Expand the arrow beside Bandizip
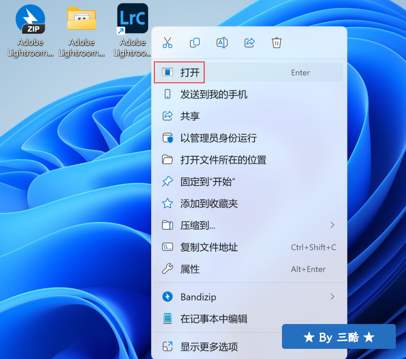 [332, 297]
